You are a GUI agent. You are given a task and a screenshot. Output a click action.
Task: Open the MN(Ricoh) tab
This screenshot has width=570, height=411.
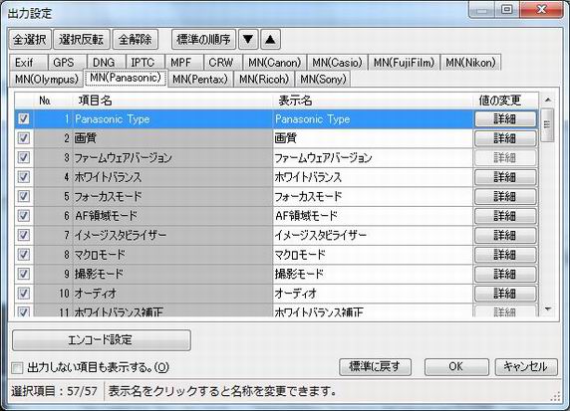tap(264, 79)
